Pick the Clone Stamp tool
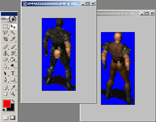 pyautogui.click(x=5, y=53)
